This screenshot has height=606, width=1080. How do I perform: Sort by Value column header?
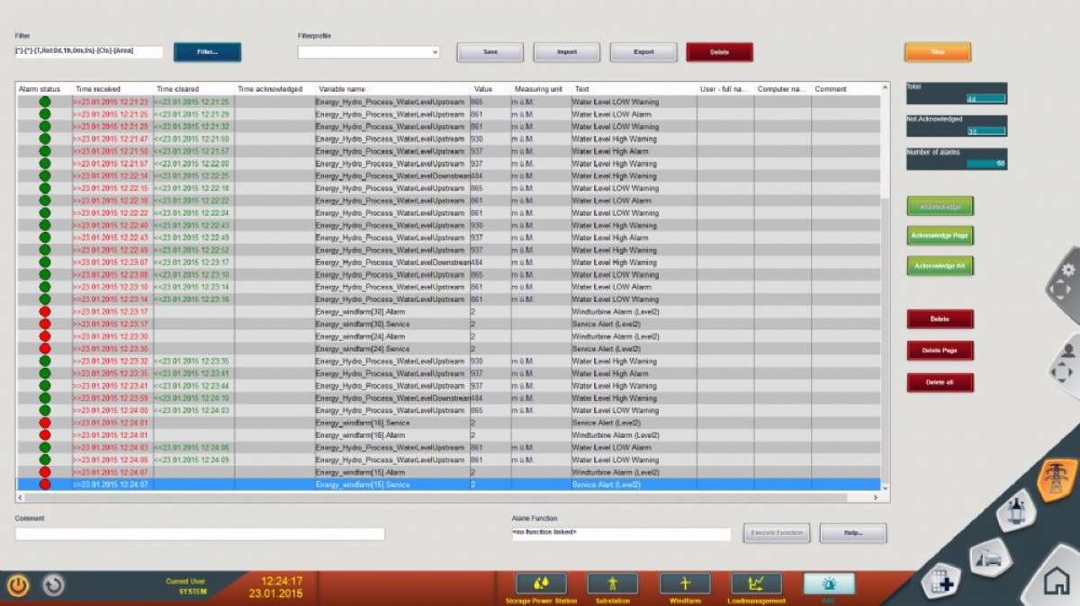484,89
